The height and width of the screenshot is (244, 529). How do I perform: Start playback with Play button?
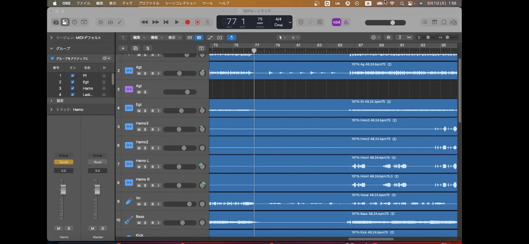pos(176,22)
